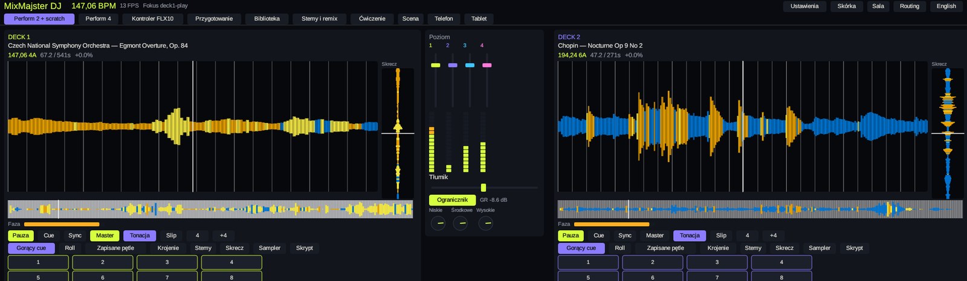Click the Skórka button
Image resolution: width=967 pixels, height=281 pixels.
click(x=846, y=6)
